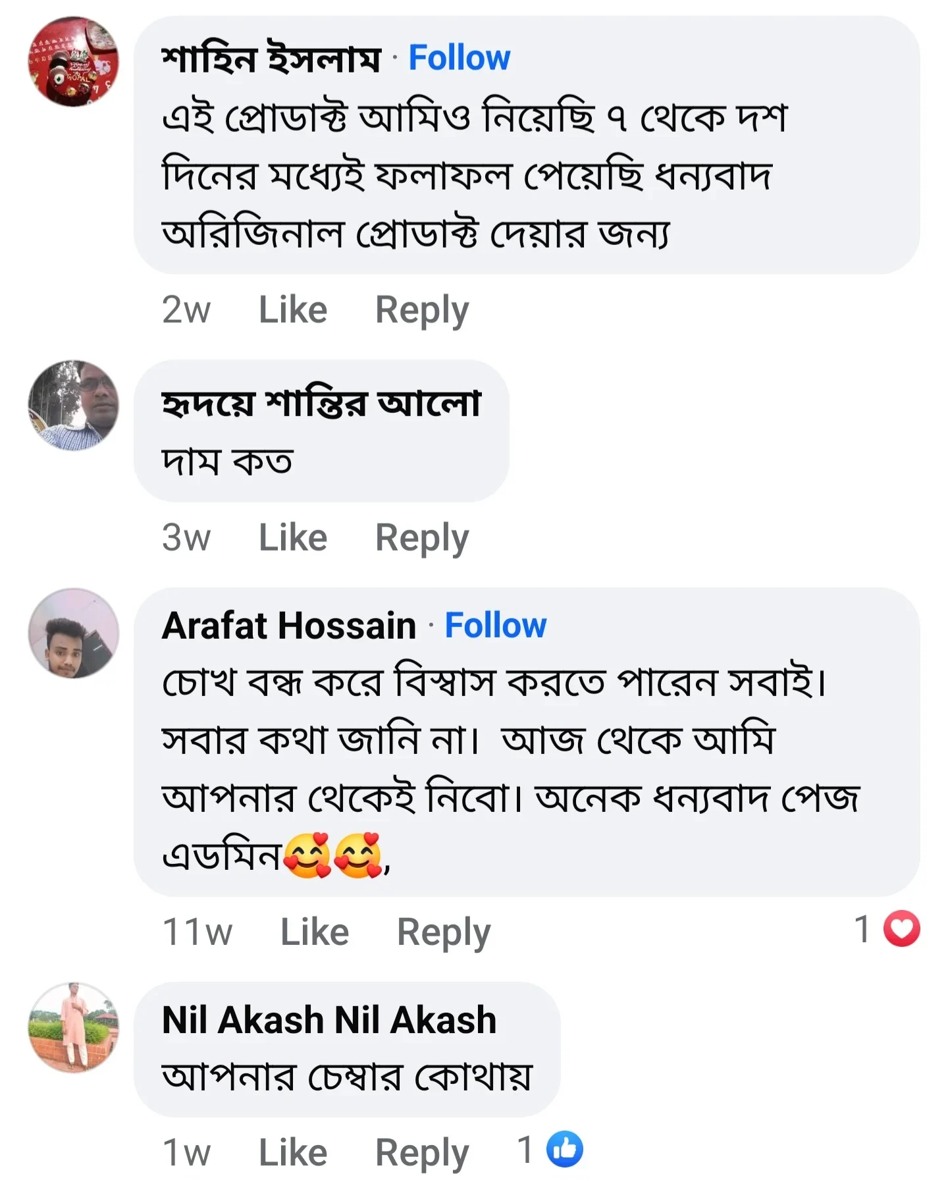Like শাহিন ইসলাম's comment
Image resolution: width=948 pixels, height=1180 pixels.
pyautogui.click(x=292, y=309)
